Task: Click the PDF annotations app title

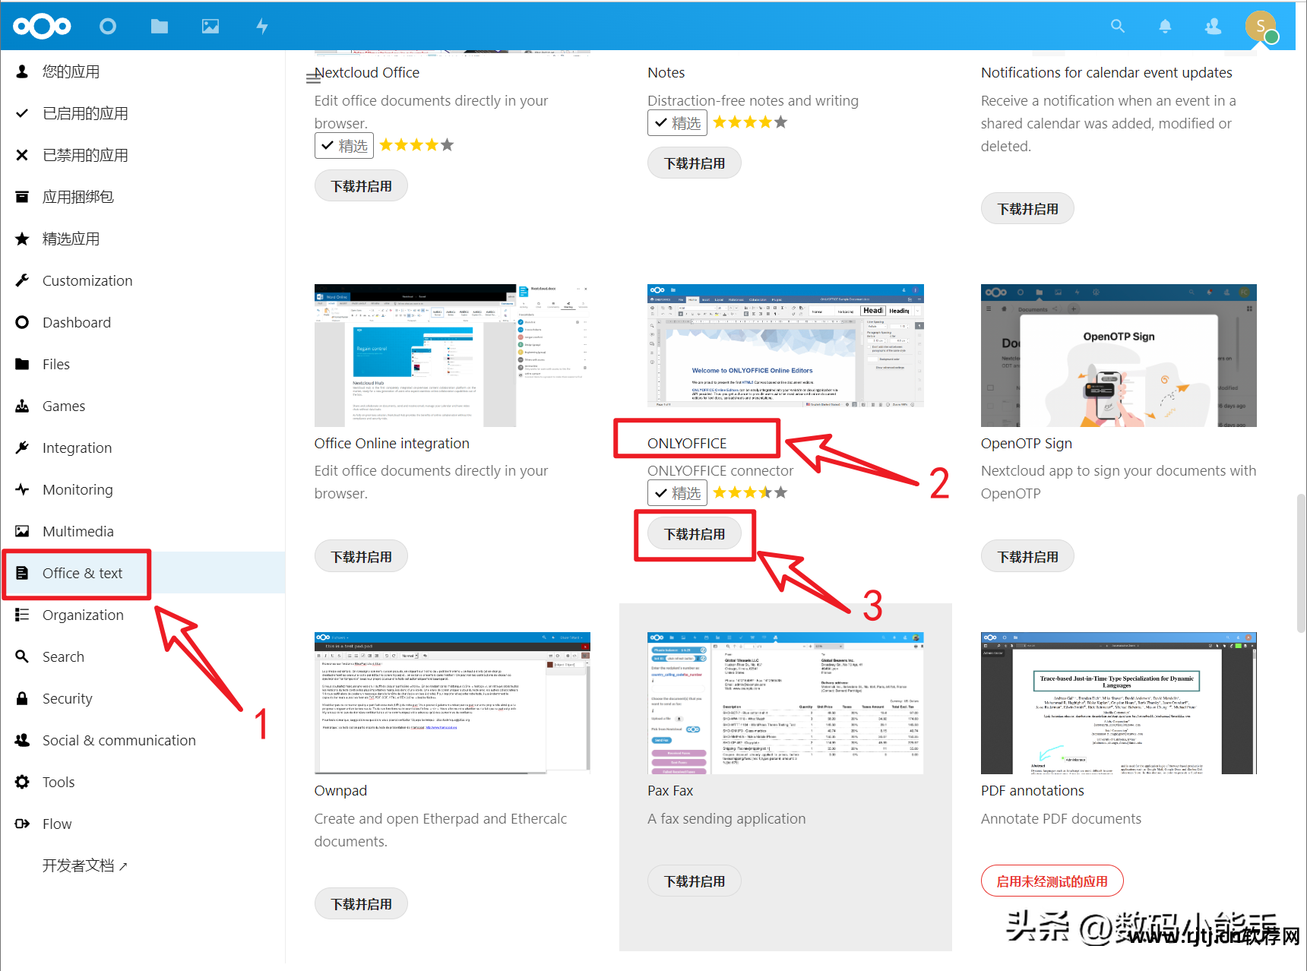Action: coord(1032,791)
